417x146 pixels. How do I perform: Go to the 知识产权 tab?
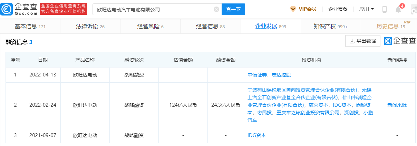(330, 27)
